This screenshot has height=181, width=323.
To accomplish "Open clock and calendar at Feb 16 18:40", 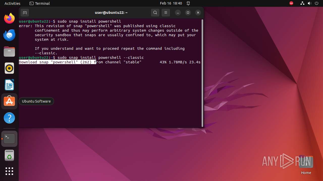I will [171, 3].
